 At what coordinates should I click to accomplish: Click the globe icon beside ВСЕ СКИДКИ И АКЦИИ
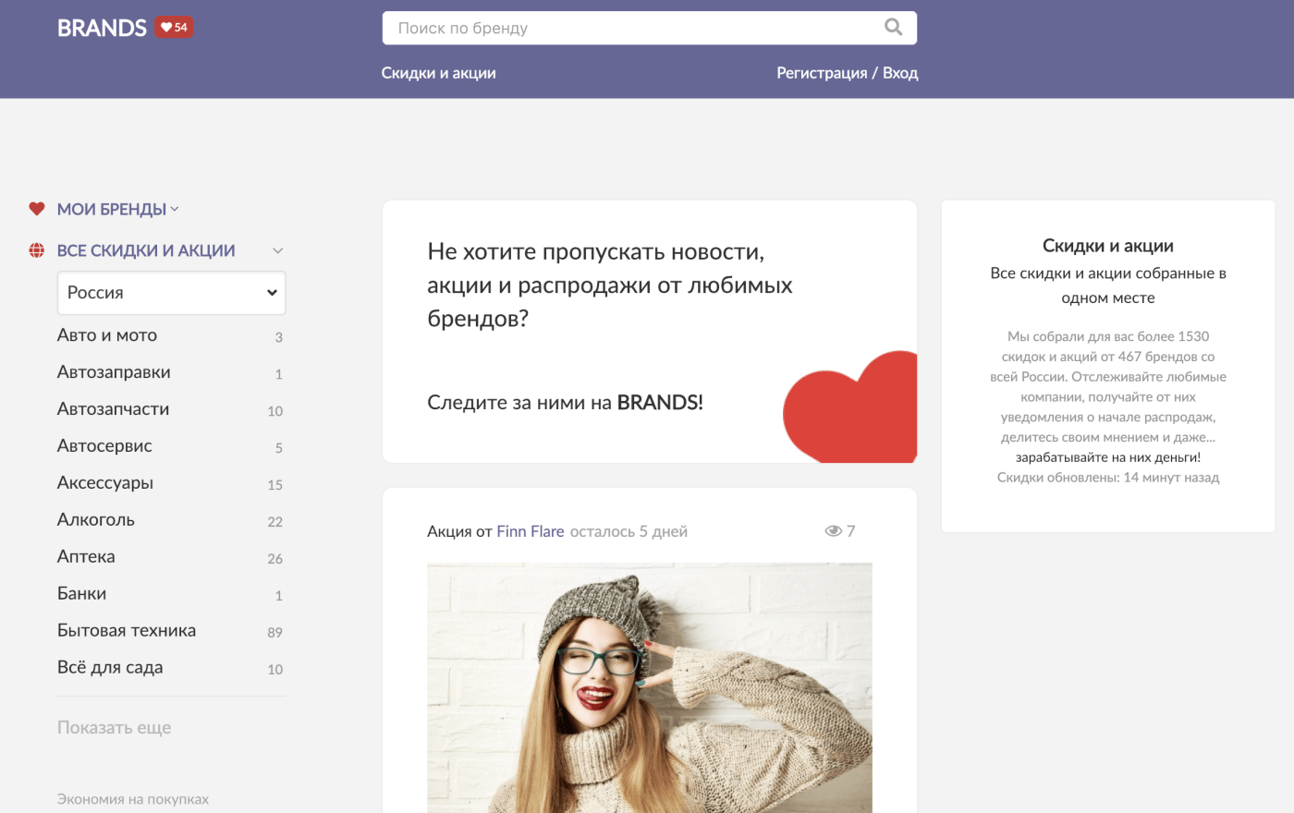tap(35, 249)
